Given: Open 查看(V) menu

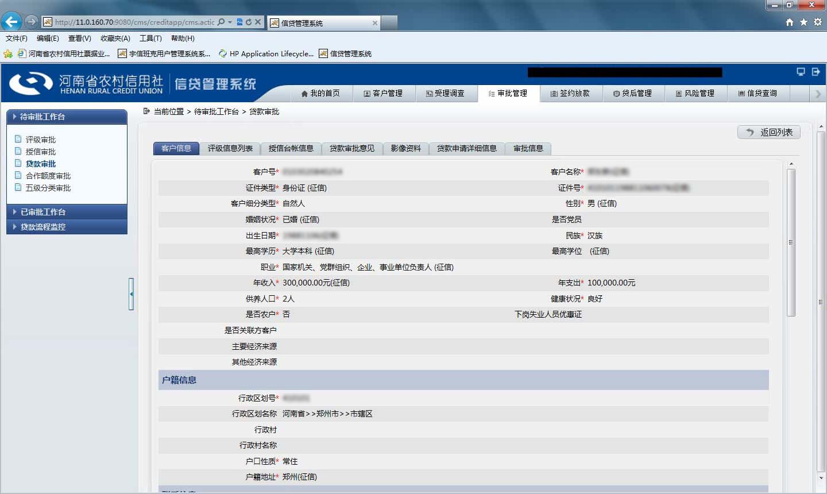Looking at the screenshot, I should click(80, 38).
